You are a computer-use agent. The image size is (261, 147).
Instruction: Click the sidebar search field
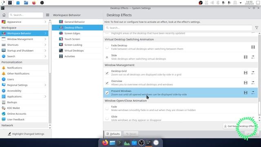pos(26,15)
